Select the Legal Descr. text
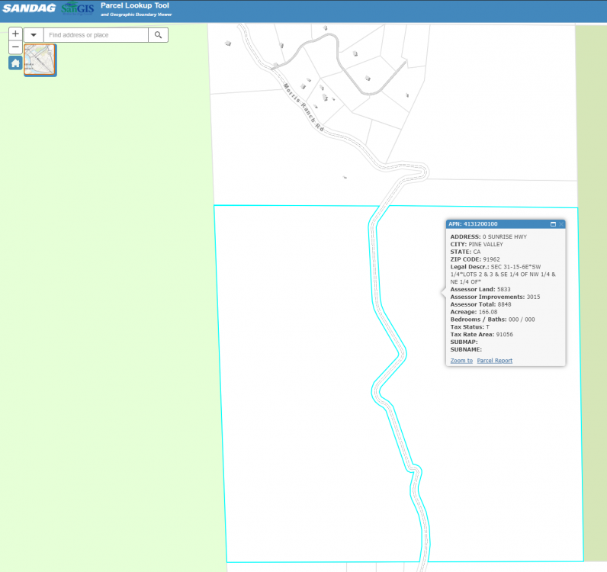The image size is (607, 572). [x=503, y=275]
